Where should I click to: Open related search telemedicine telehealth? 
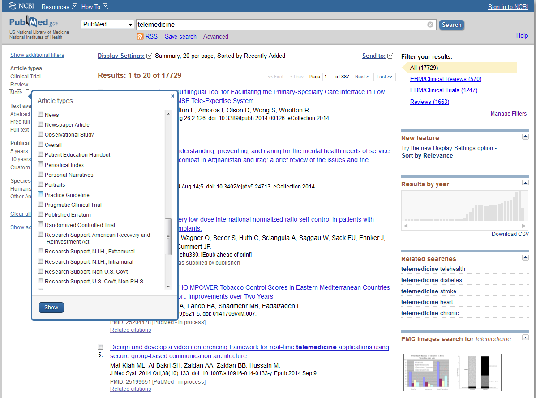(x=433, y=269)
